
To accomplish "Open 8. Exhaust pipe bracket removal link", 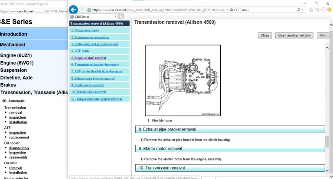I will (93, 78).
